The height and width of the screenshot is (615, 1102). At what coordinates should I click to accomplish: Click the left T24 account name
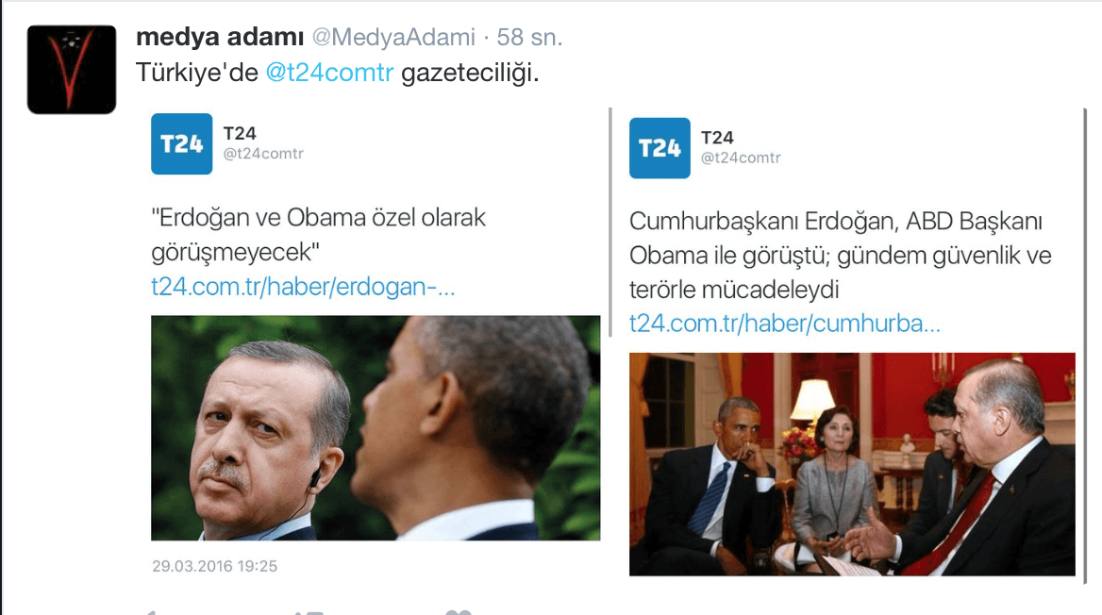coord(240,134)
